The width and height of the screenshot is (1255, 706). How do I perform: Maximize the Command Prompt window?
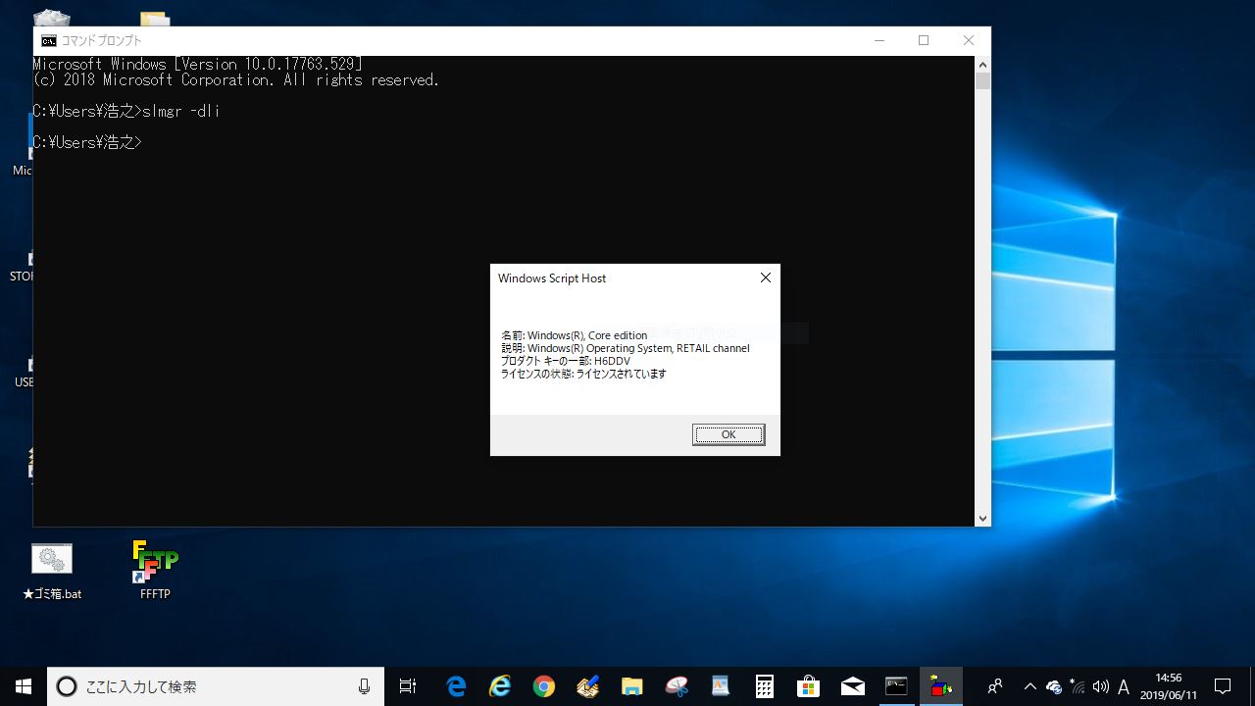pyautogui.click(x=924, y=40)
